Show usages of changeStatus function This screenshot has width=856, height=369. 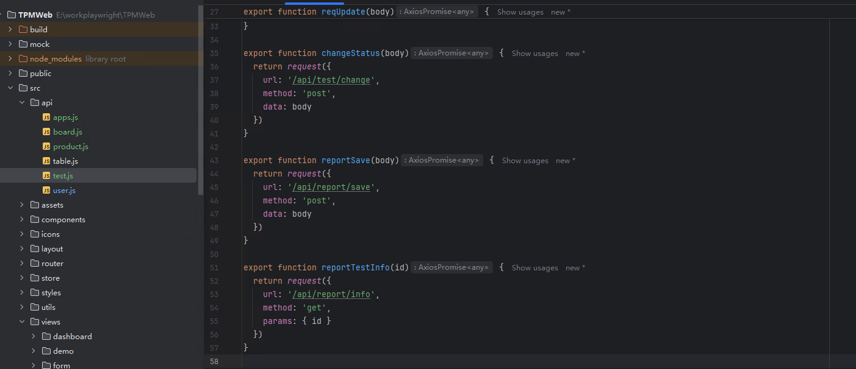click(x=534, y=54)
